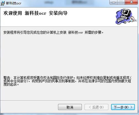Viewport: 139px width, 115px height.
Task: Click the right chevron on 下一步 button
Action: (x=132, y=107)
